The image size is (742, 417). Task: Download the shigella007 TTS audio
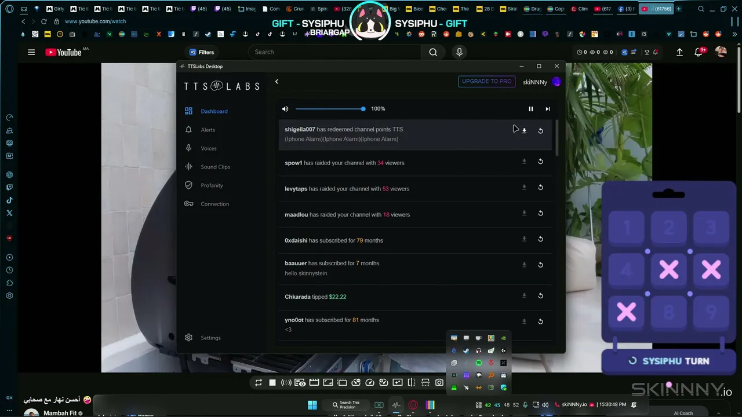[524, 131]
